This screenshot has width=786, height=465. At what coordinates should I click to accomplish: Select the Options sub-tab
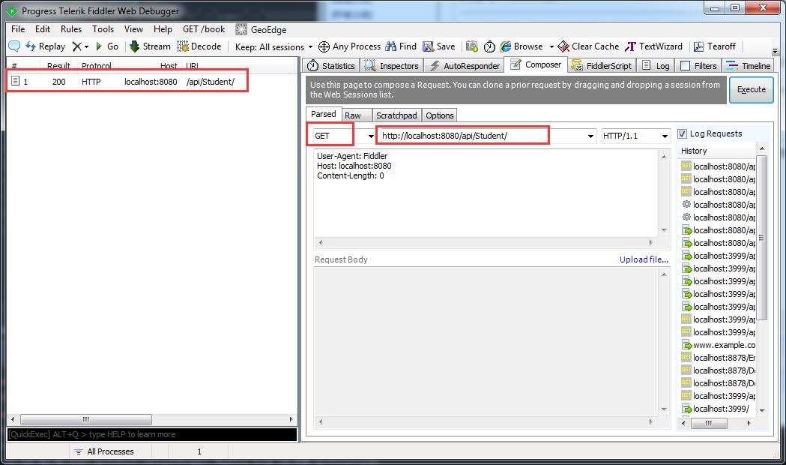point(440,115)
